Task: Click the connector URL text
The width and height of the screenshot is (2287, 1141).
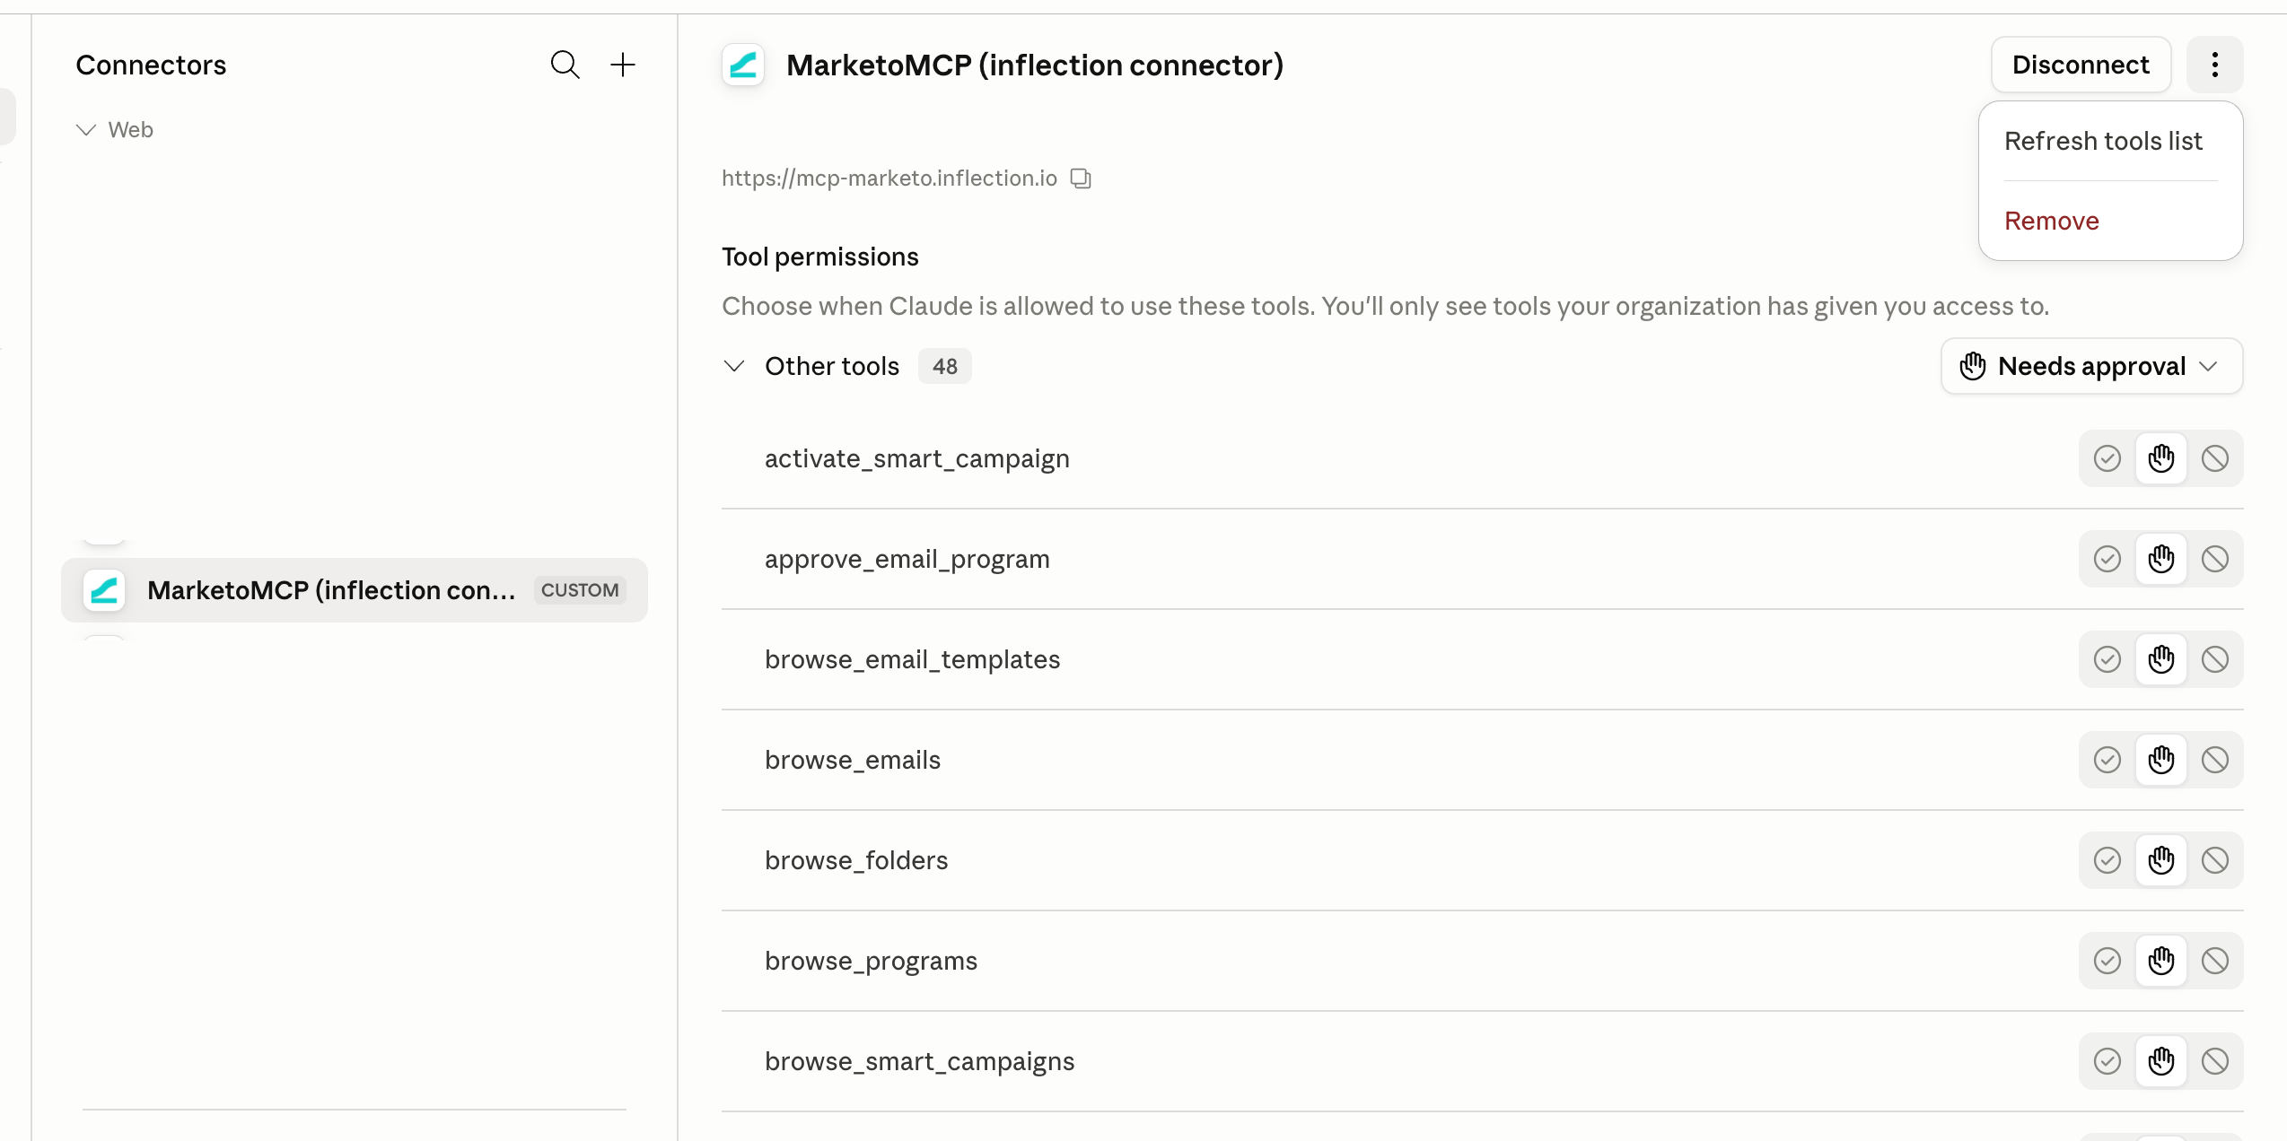Action: (x=889, y=179)
